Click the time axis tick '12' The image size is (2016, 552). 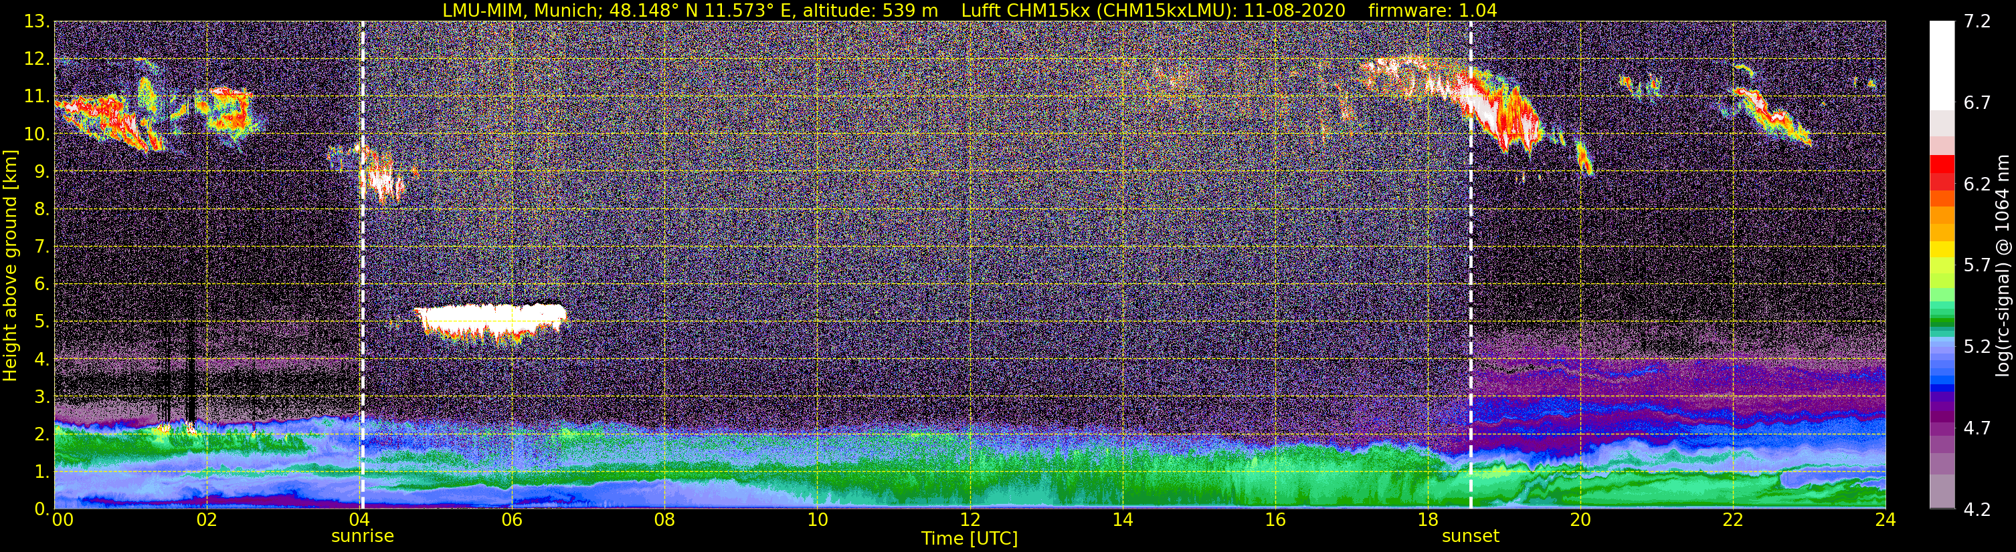[x=970, y=520]
